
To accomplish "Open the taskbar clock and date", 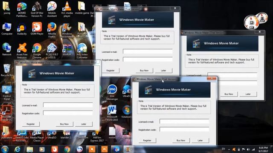I will point(263,149).
